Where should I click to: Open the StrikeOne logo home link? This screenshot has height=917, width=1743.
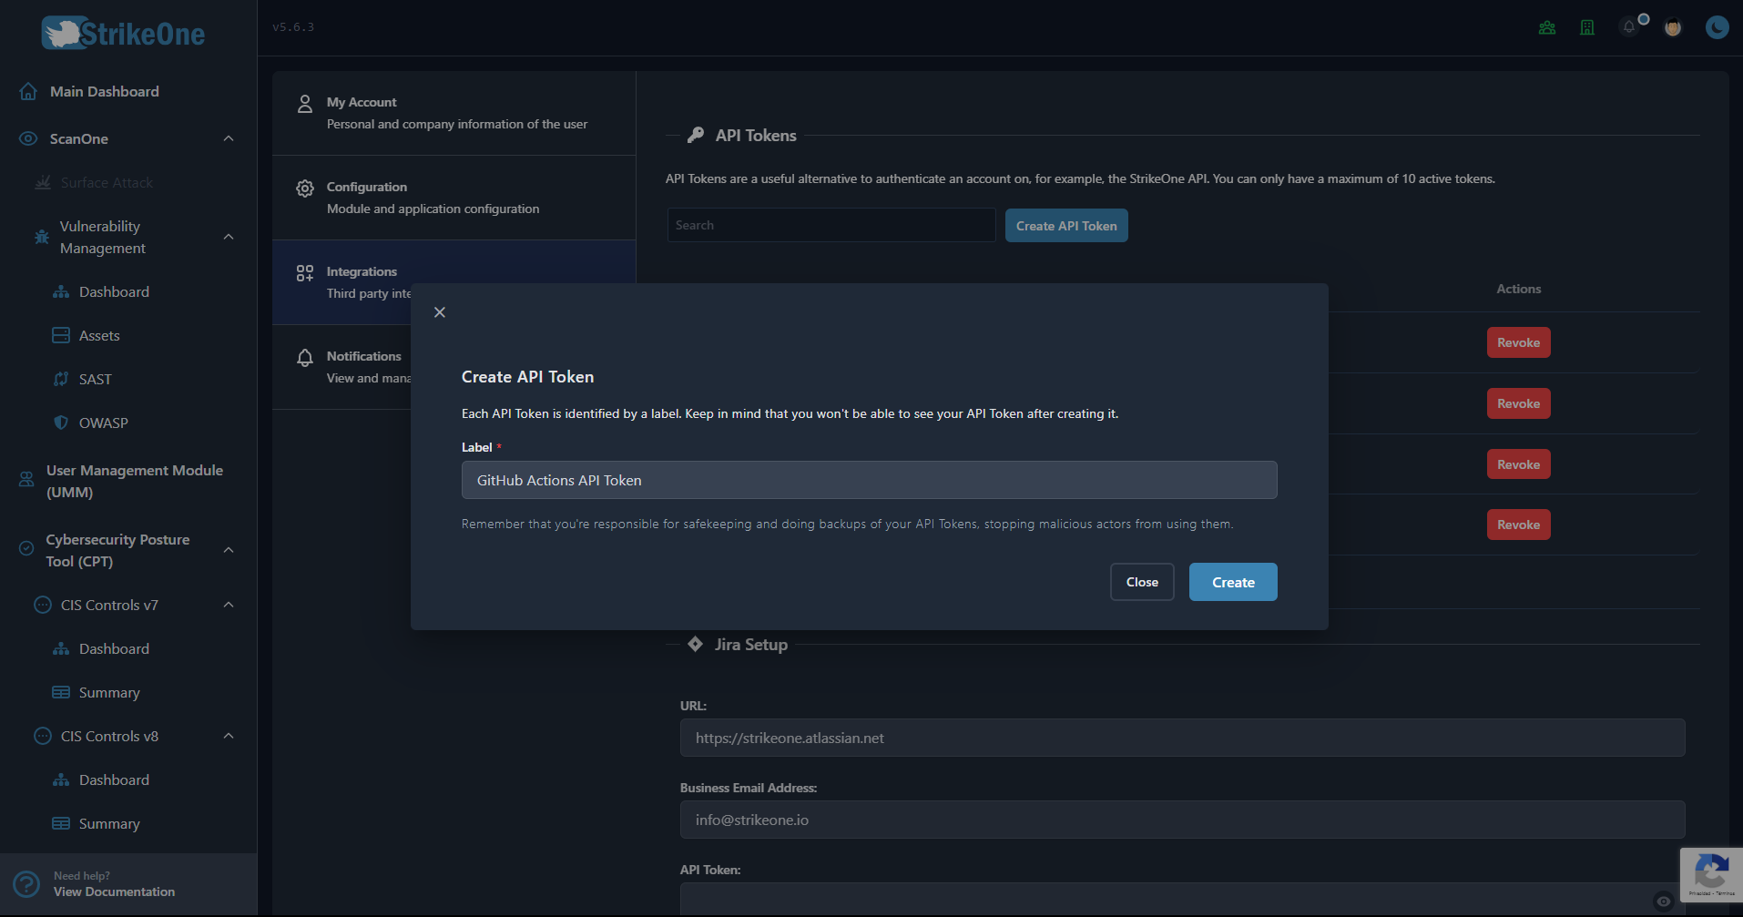[x=123, y=33]
